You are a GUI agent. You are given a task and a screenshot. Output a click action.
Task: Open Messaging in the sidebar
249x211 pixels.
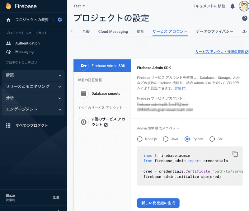(25, 52)
